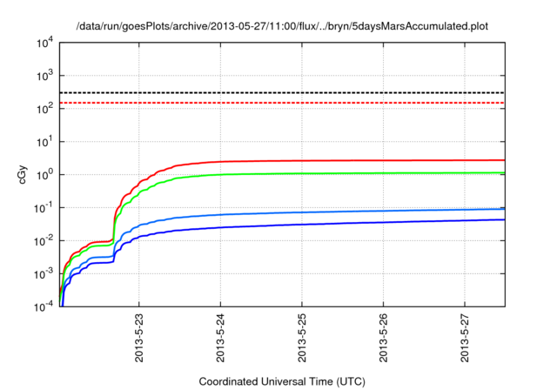This screenshot has width=557, height=390.
Task: Click the 2013-5-24 date tick label
Action: [x=220, y=338]
